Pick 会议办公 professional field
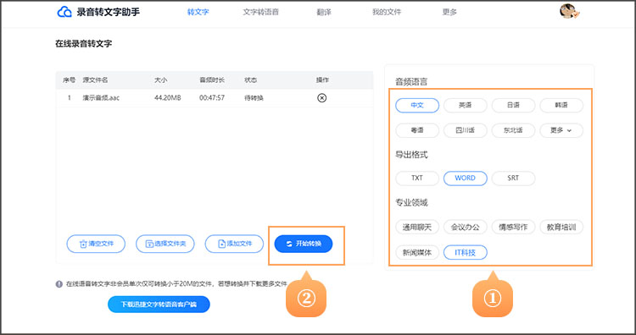 pyautogui.click(x=466, y=227)
